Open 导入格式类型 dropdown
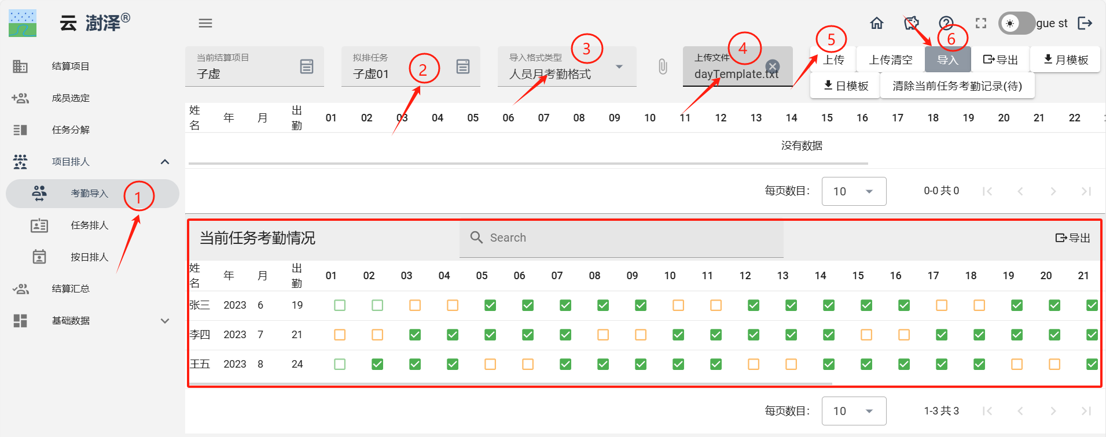Screen dimensions: 1106x437 [619, 67]
